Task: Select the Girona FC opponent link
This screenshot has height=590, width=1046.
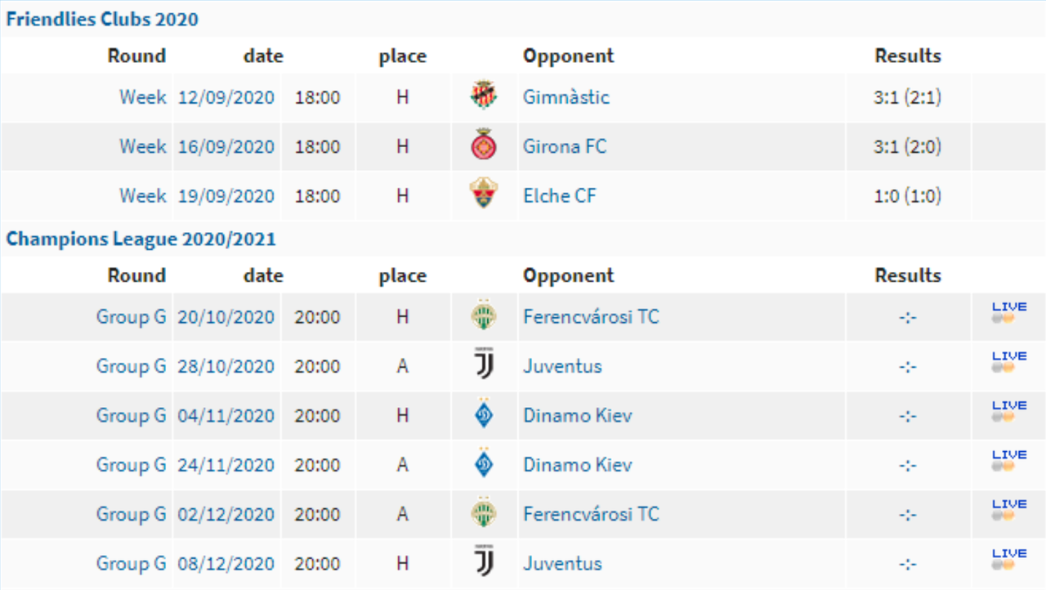Action: [565, 146]
